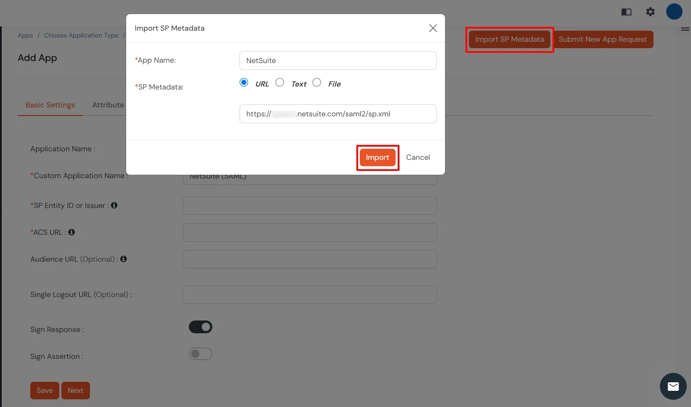Open the settings gear icon
Viewport: 691px width, 407px height.
[650, 12]
